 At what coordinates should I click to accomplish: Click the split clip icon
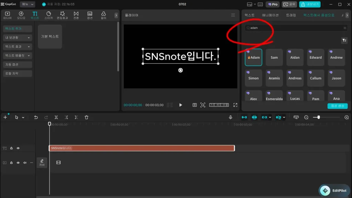[56, 118]
